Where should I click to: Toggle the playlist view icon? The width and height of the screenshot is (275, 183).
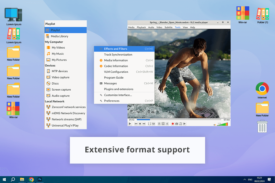159,124
